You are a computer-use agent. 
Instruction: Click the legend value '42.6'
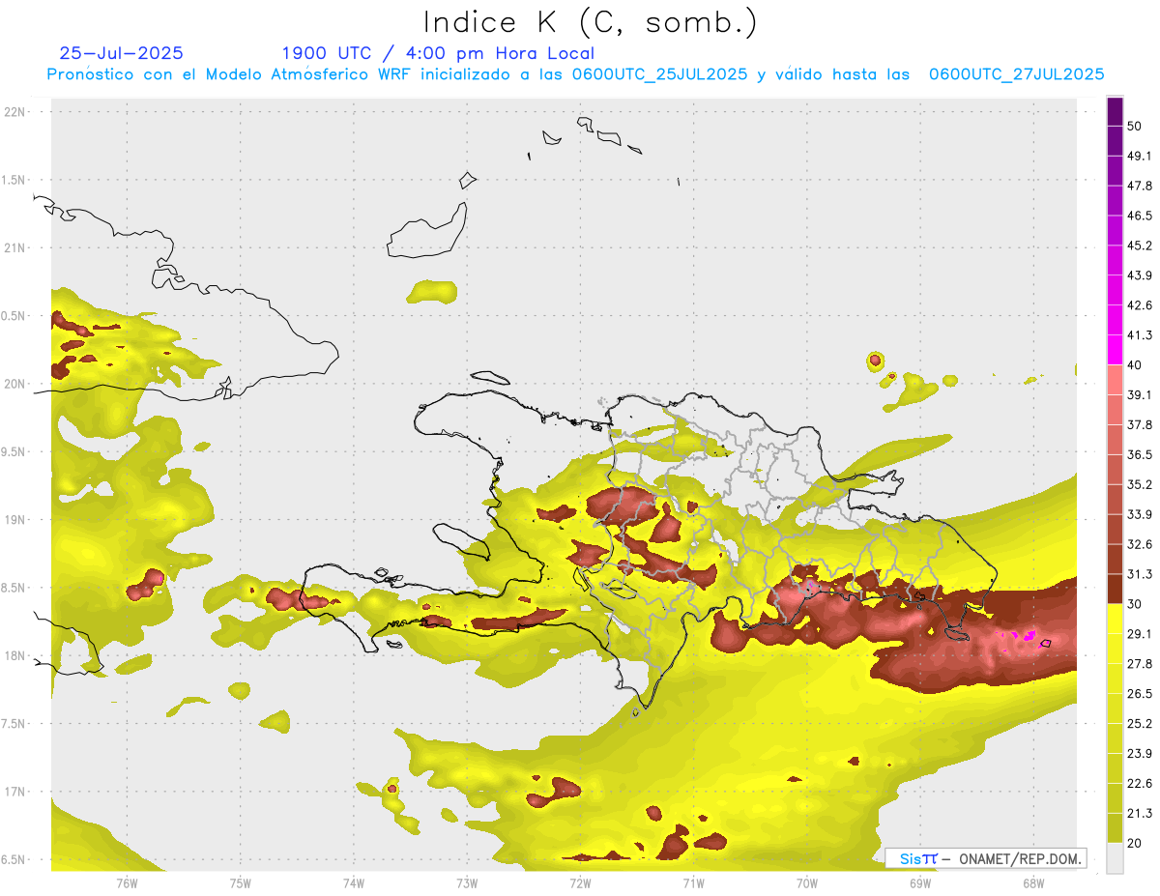coord(1140,305)
